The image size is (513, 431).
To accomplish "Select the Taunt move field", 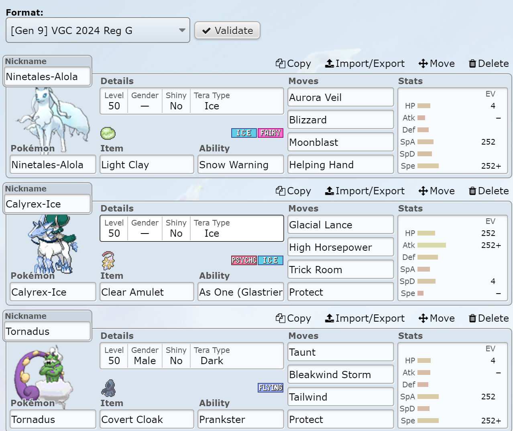I will coord(341,352).
